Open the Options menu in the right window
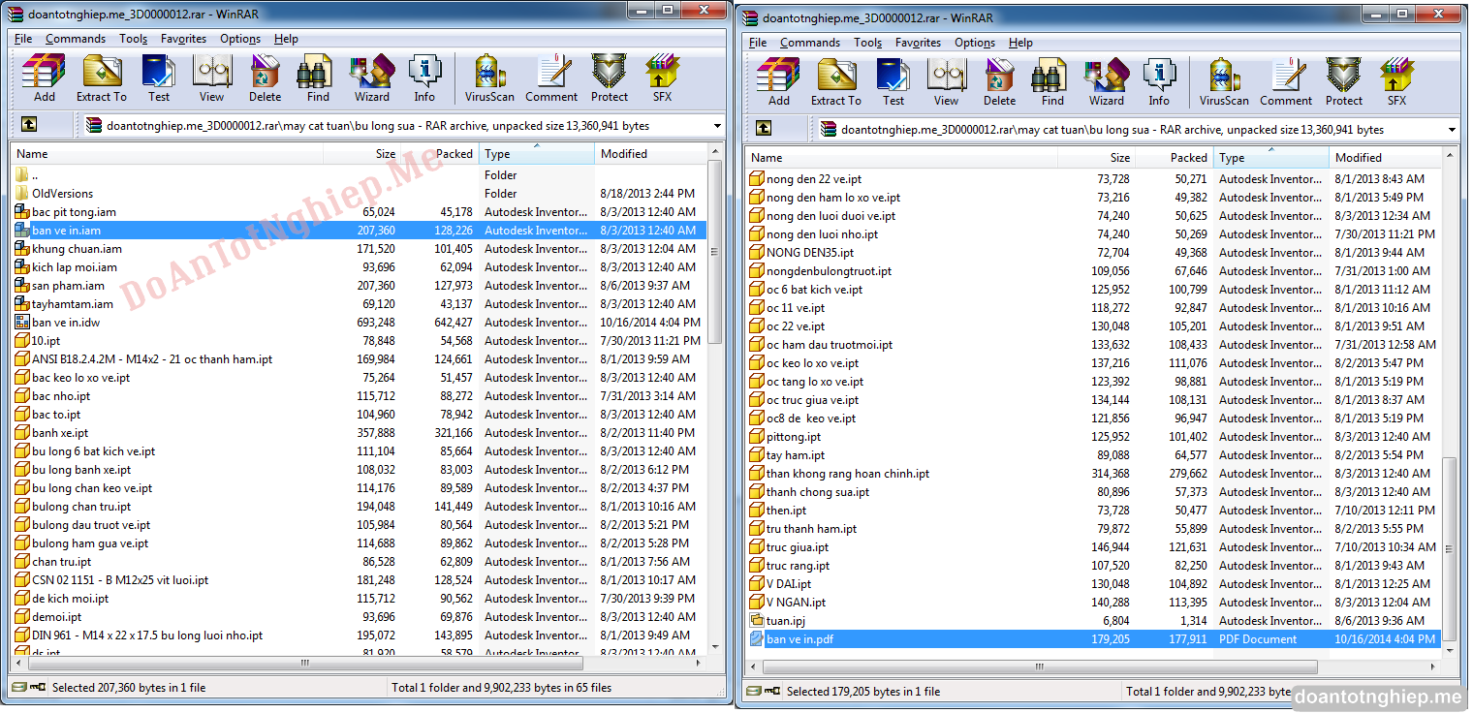Viewport: 1473px width, 713px height. click(x=974, y=43)
